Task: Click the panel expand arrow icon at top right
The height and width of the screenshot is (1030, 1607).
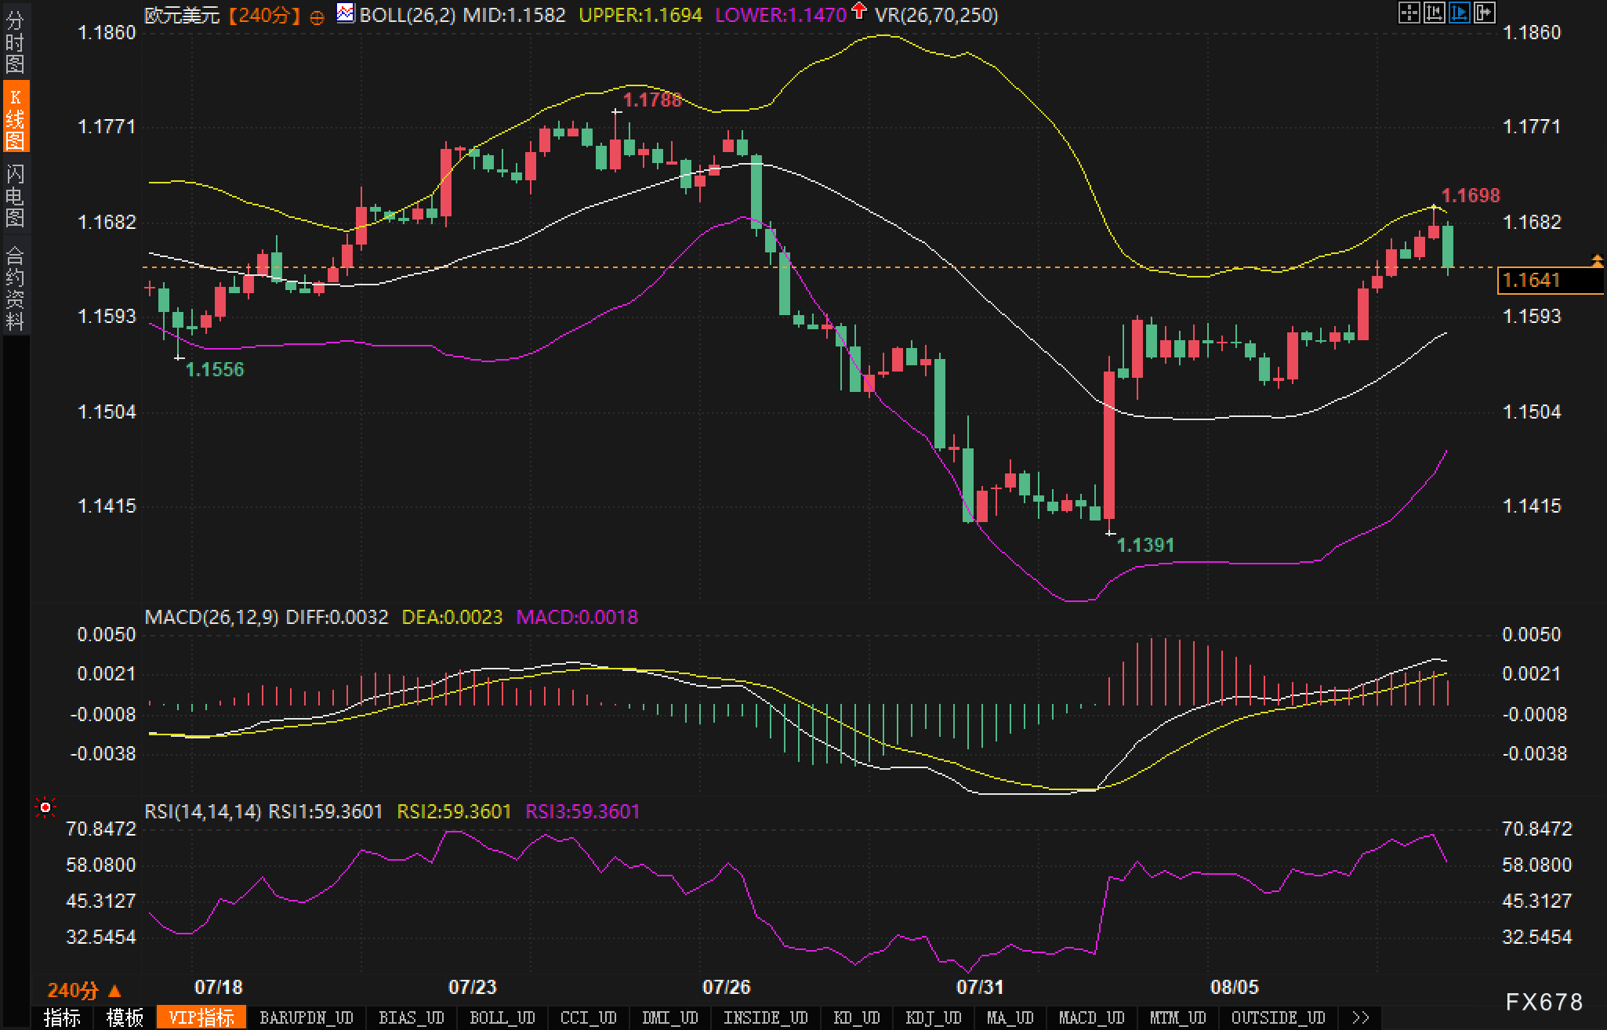Action: [1484, 13]
